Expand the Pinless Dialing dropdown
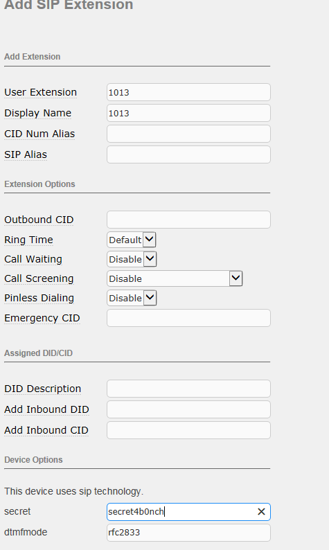 tap(132, 298)
